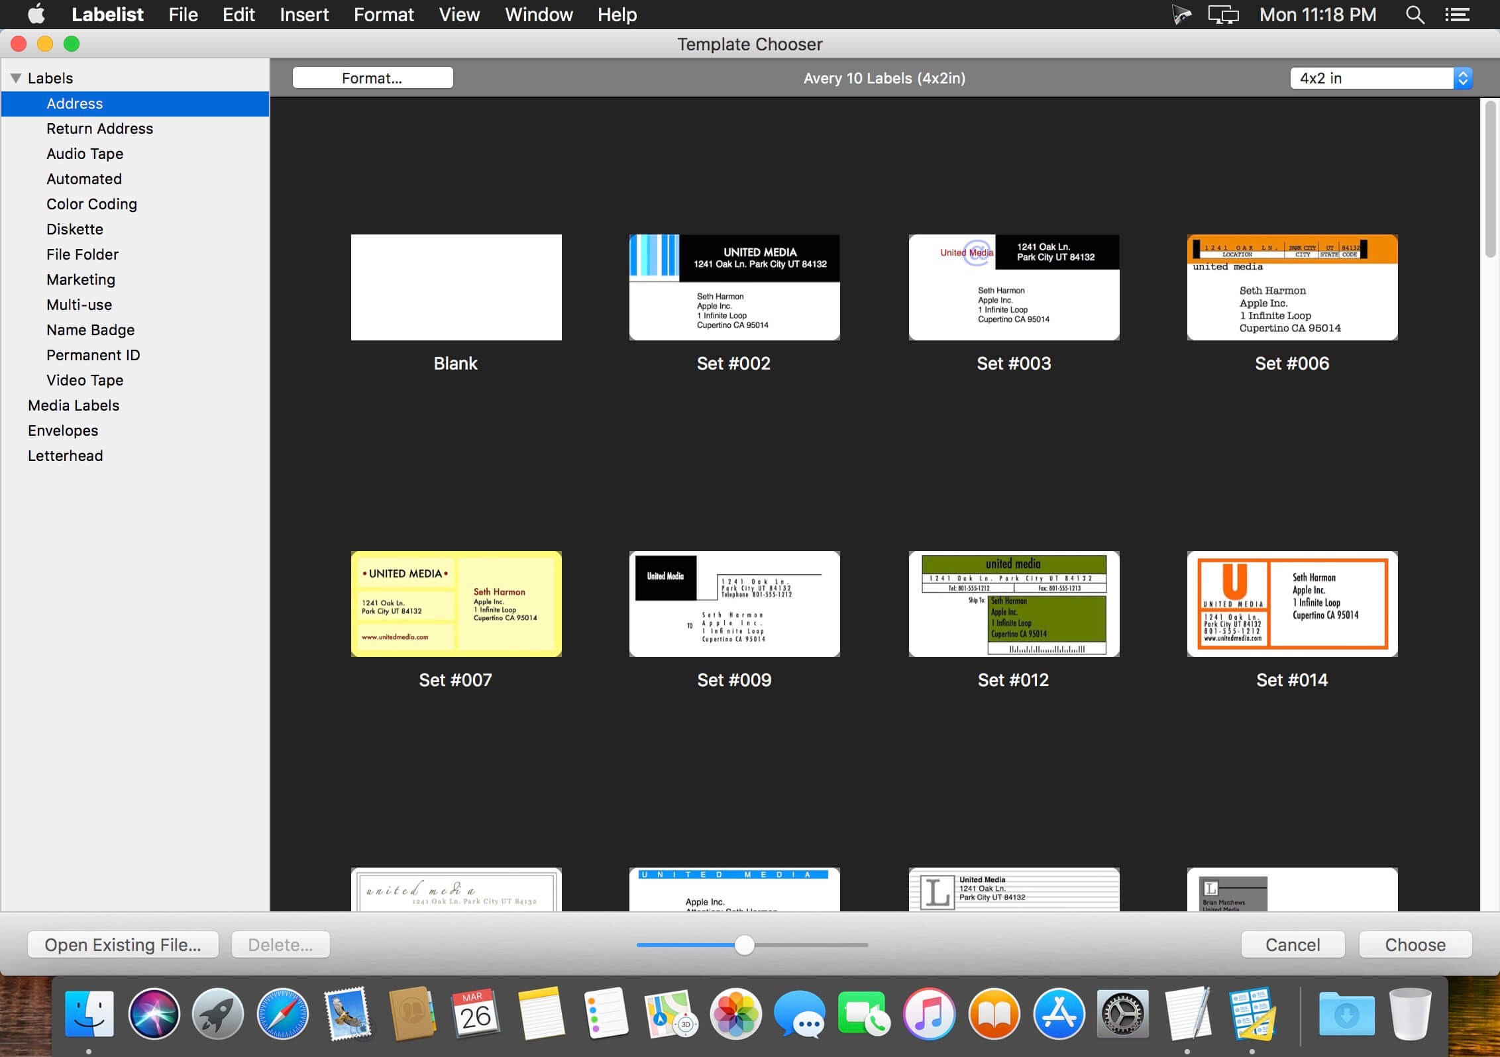Open the Insert menu
Screen dimensions: 1500x1057
304,15
